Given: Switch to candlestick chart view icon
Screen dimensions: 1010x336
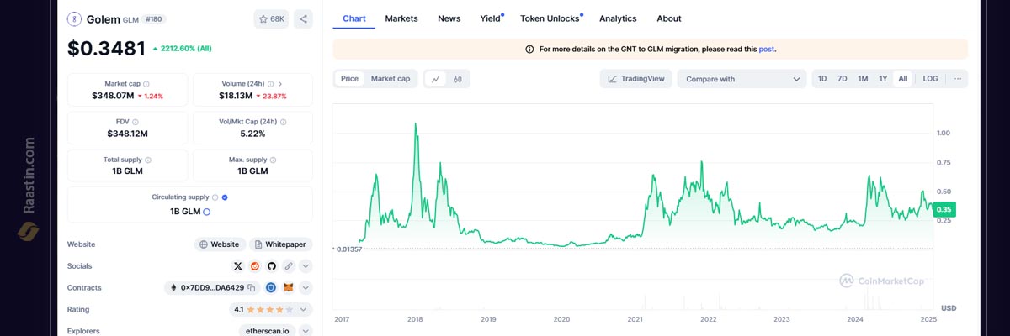Looking at the screenshot, I should tap(458, 79).
